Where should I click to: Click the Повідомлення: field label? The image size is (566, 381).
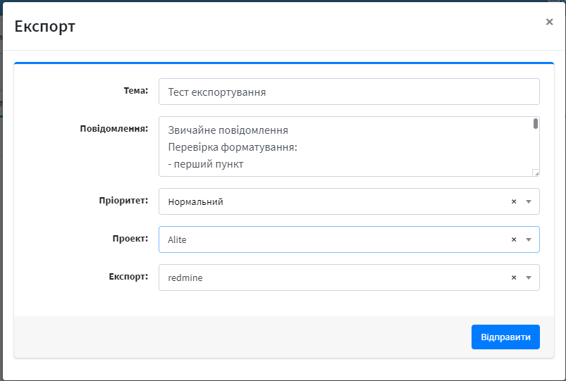coord(113,128)
